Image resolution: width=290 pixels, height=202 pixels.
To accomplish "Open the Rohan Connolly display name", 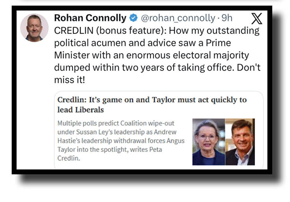I will pos(90,18).
